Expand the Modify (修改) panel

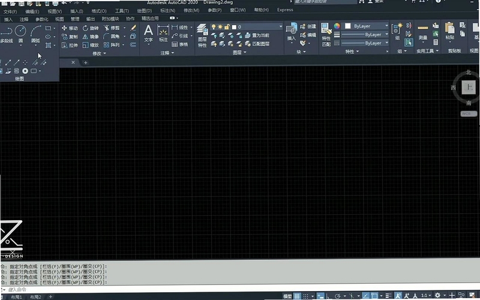click(99, 53)
